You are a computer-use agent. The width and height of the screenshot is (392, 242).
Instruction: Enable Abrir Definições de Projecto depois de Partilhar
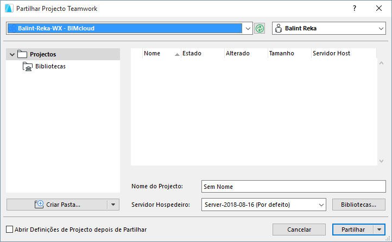tap(9, 230)
